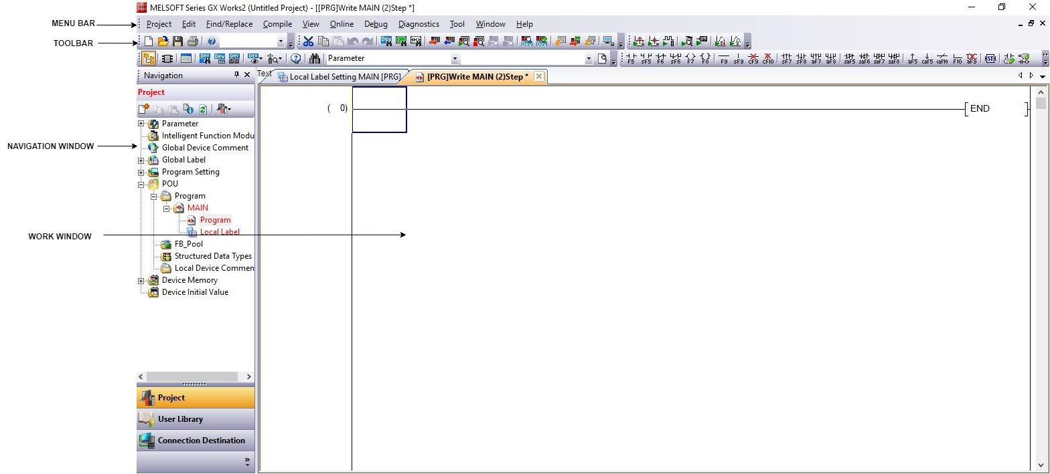Click the Read from PLC blue arrow icon
This screenshot has height=474, width=1050.
[449, 41]
